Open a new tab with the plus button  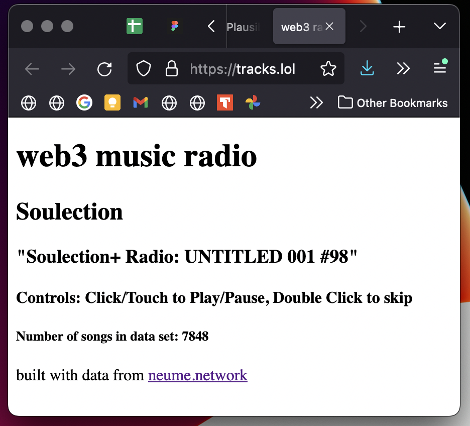click(399, 27)
